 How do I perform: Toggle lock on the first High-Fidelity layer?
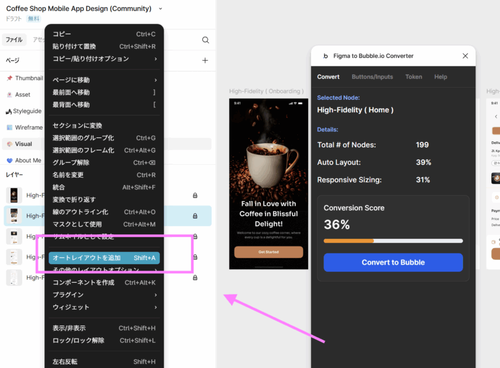[x=195, y=195]
